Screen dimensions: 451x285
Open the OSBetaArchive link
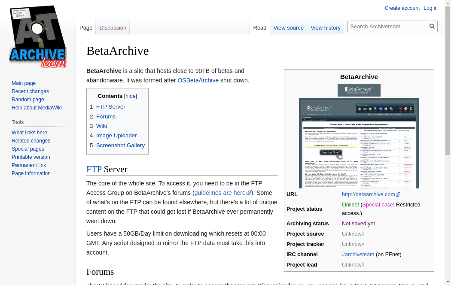(198, 80)
